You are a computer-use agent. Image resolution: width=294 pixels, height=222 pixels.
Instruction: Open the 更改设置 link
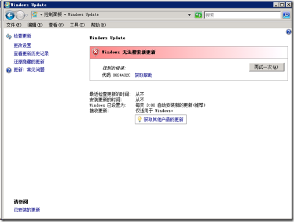pyautogui.click(x=23, y=45)
